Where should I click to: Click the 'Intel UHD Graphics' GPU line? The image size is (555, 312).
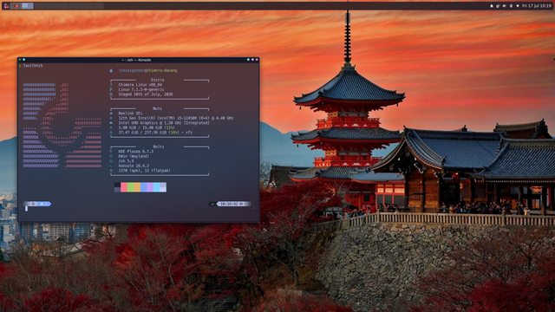click(x=164, y=123)
